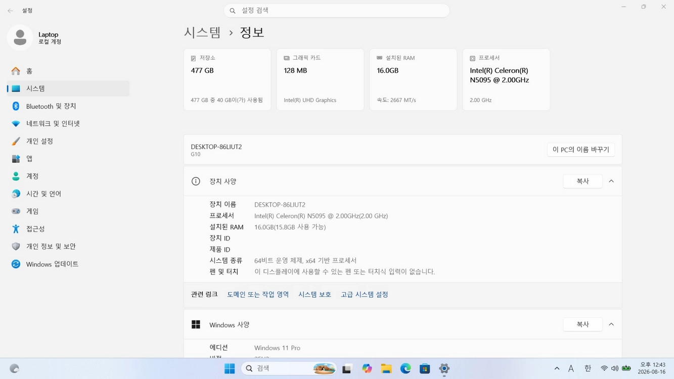Click the volume speaker tray icon
The image size is (674, 379).
click(x=614, y=369)
